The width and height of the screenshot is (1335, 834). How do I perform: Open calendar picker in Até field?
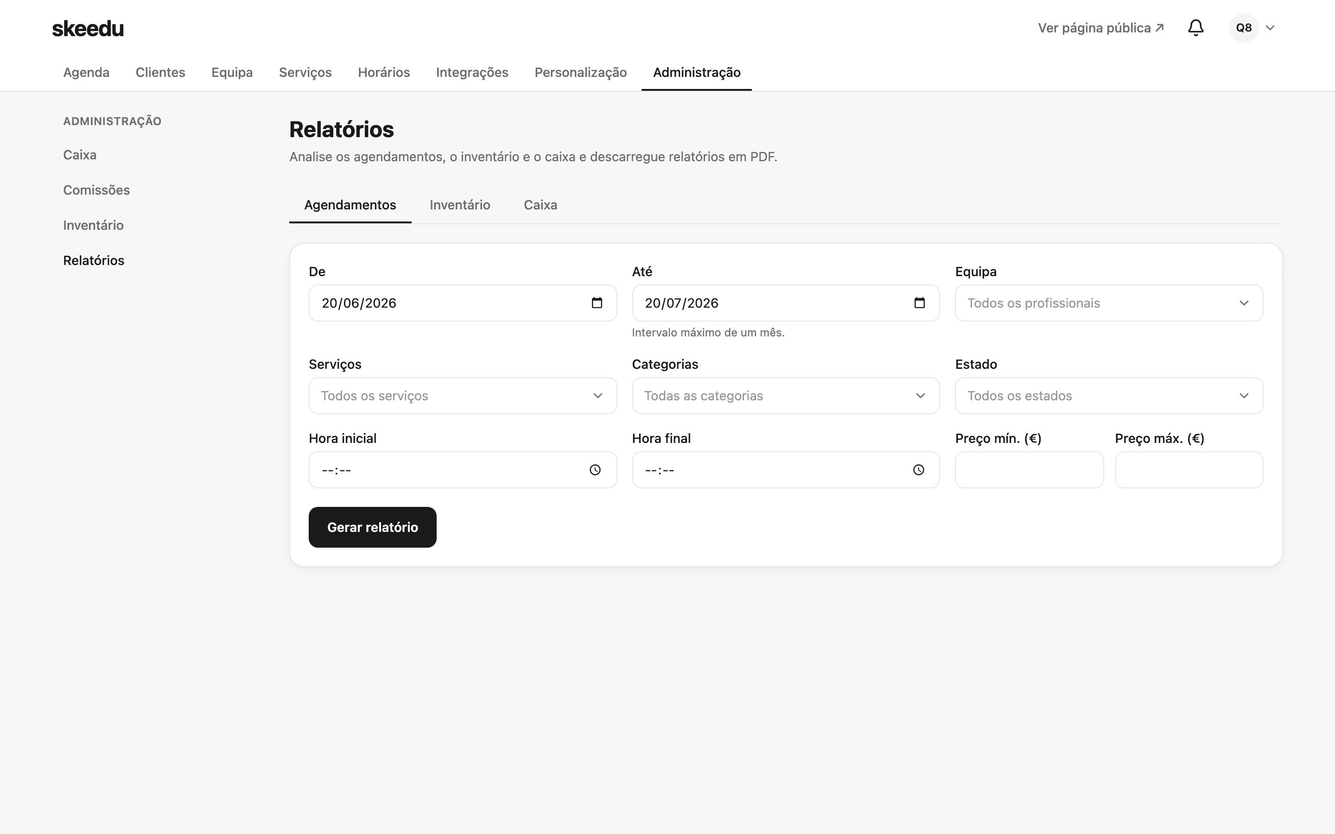point(919,303)
